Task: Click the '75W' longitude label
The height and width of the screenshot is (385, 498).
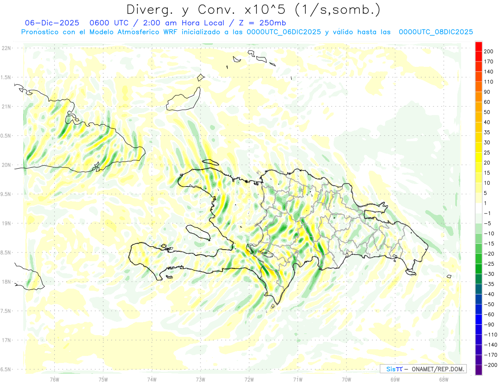Action: pos(103,379)
